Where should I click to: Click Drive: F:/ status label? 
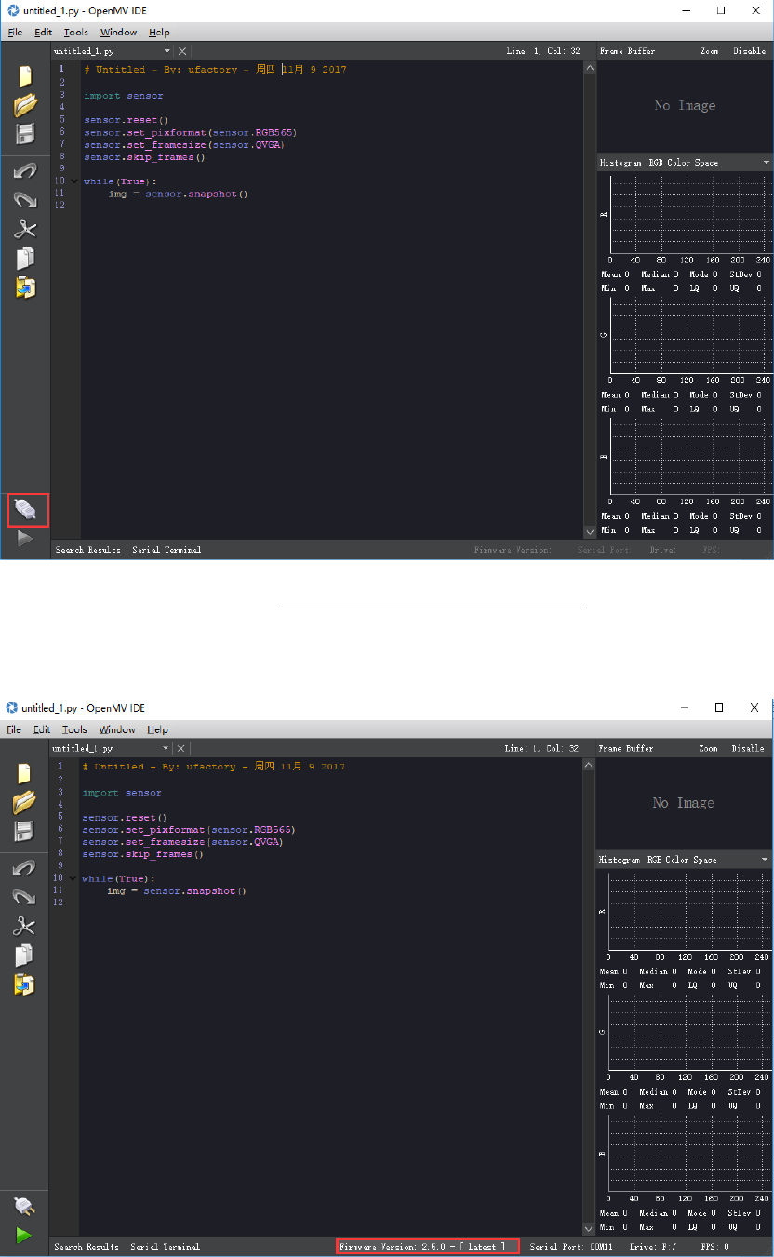(651, 1246)
